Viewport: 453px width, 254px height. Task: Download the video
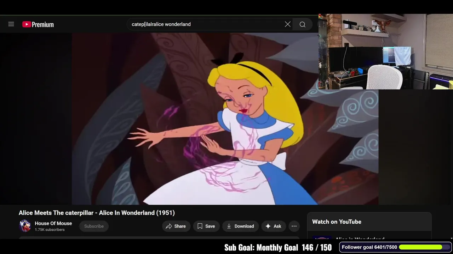tap(241, 226)
